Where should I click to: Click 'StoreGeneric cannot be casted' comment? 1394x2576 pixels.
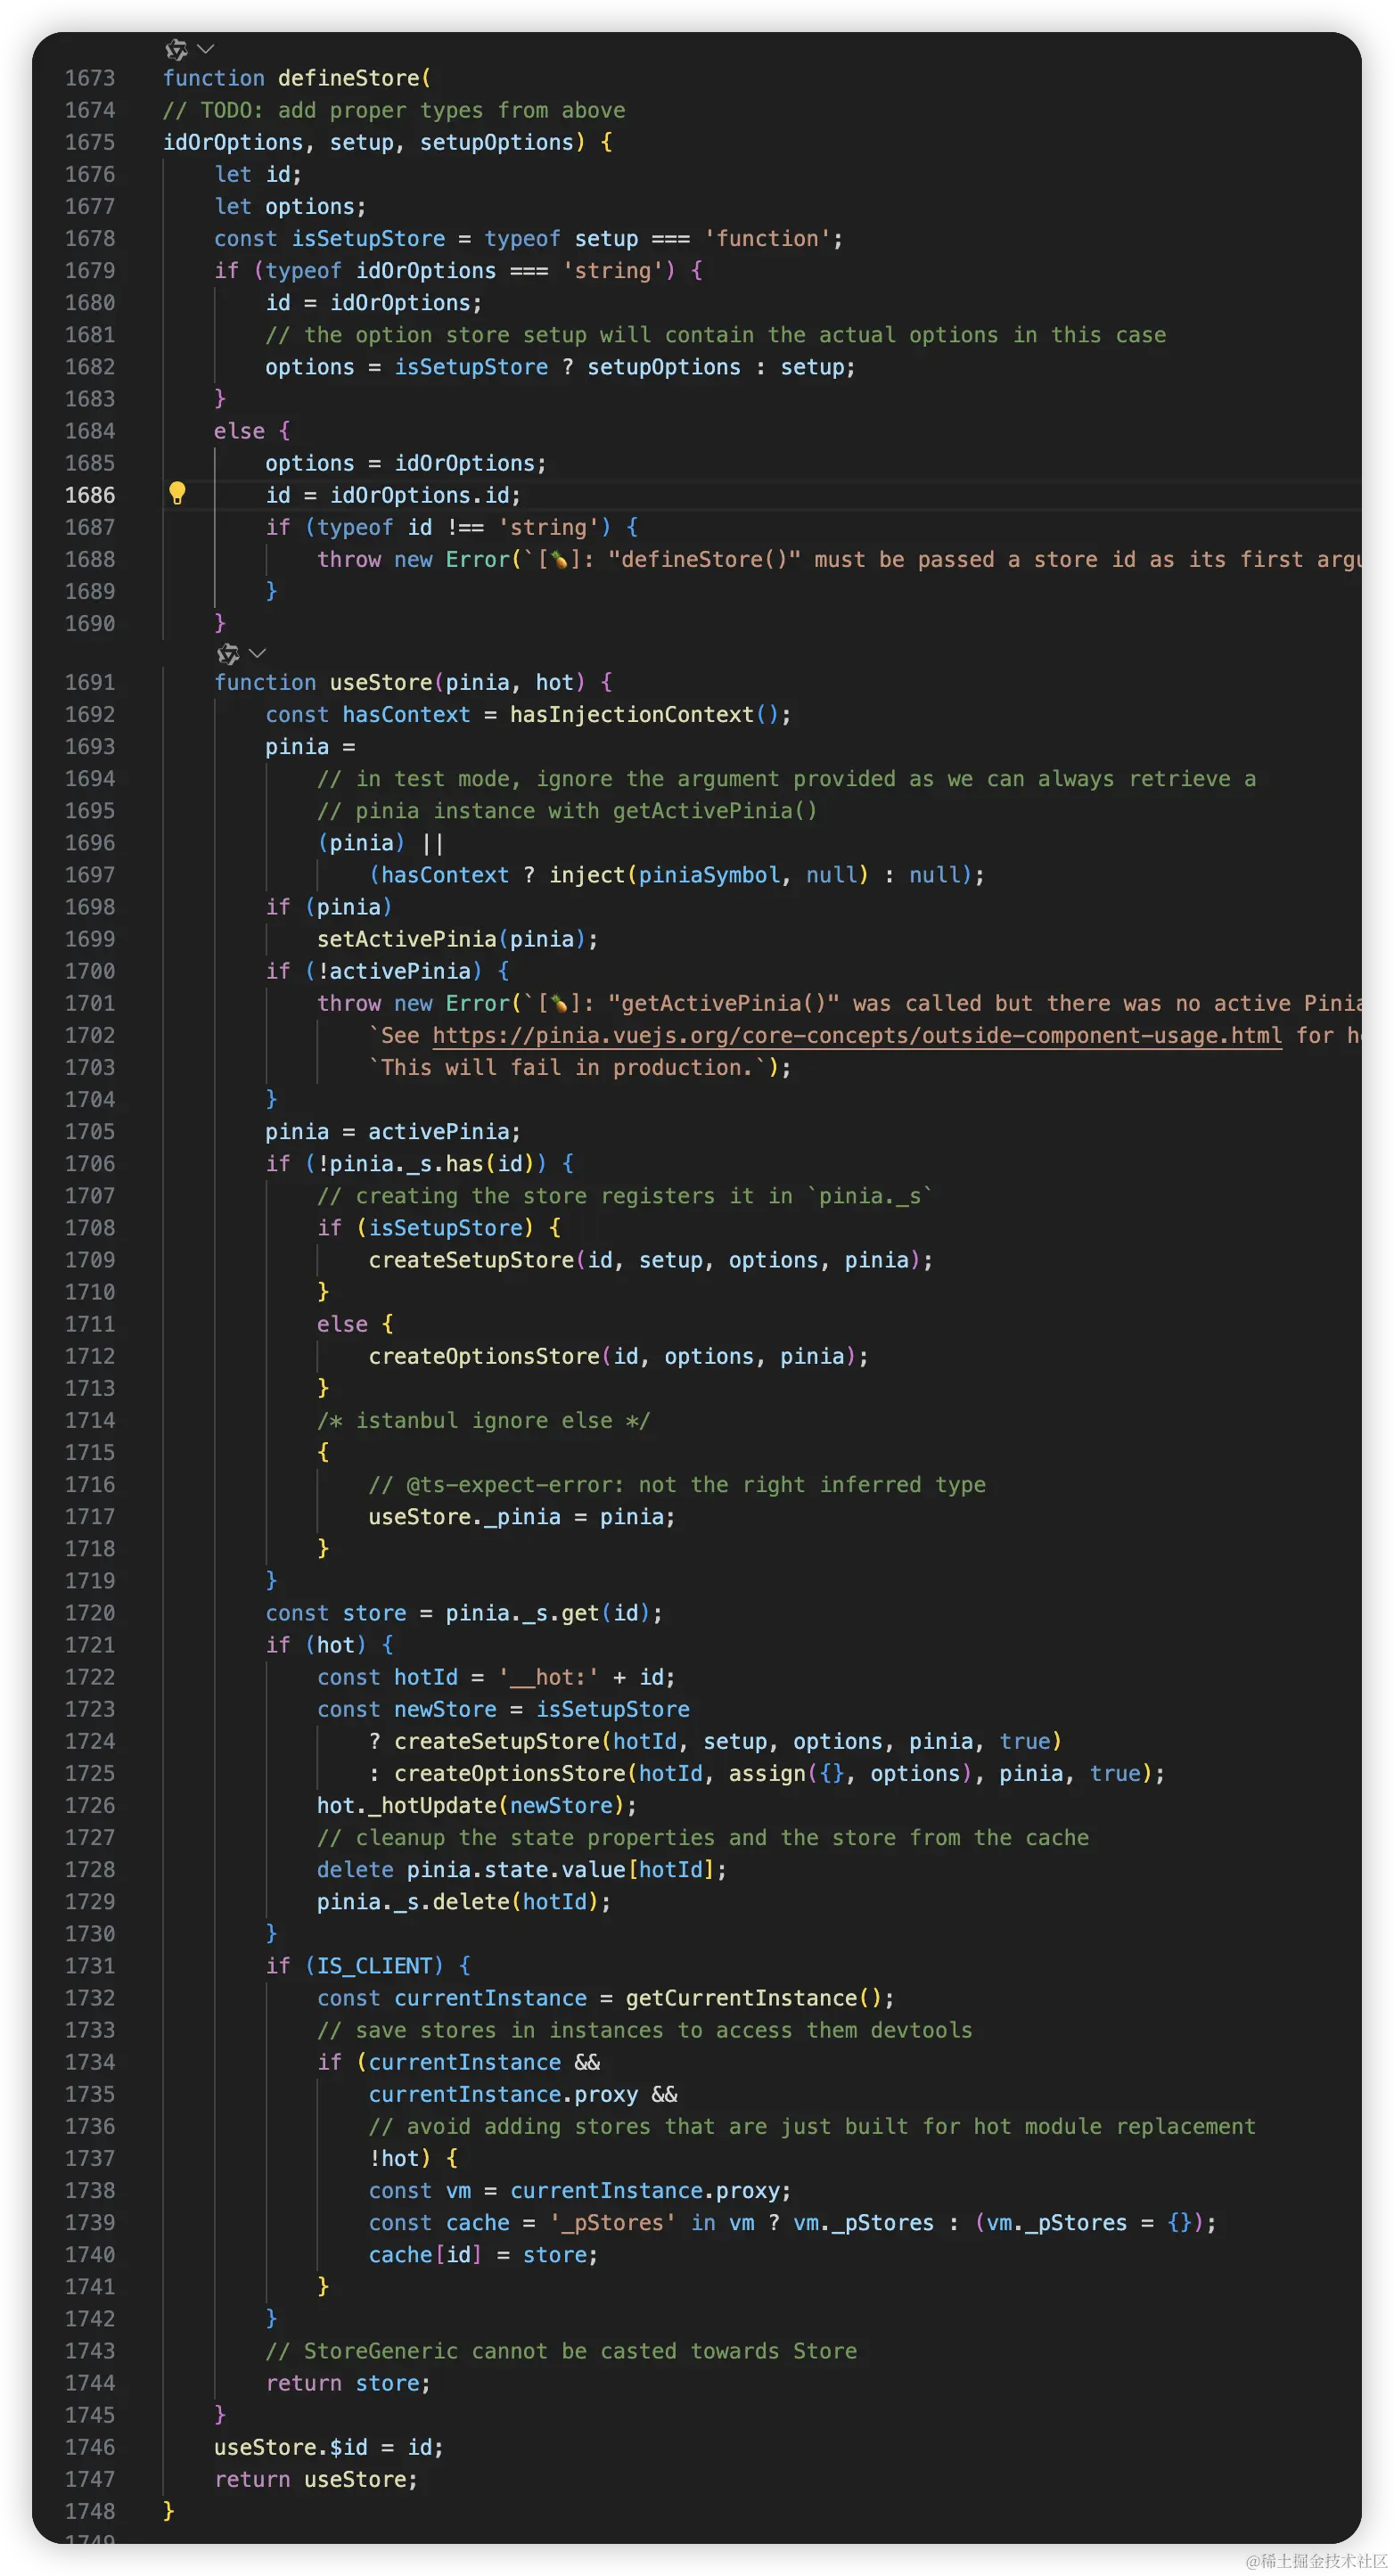click(561, 2351)
